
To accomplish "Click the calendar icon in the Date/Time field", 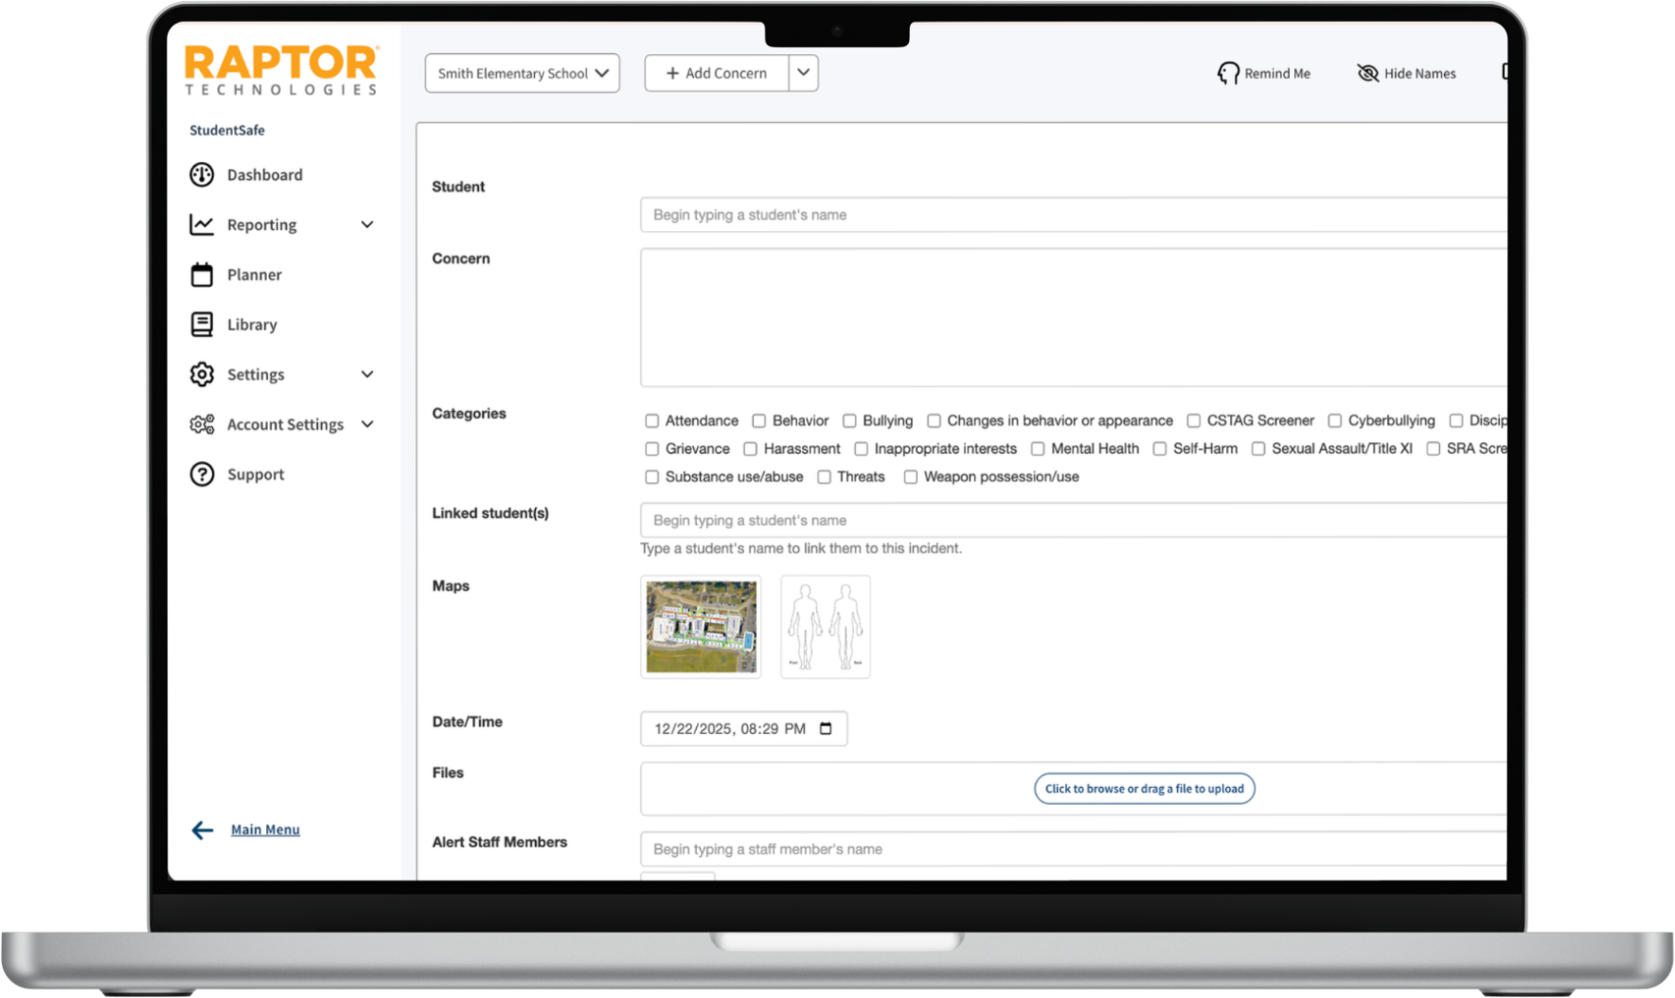I will coord(825,728).
